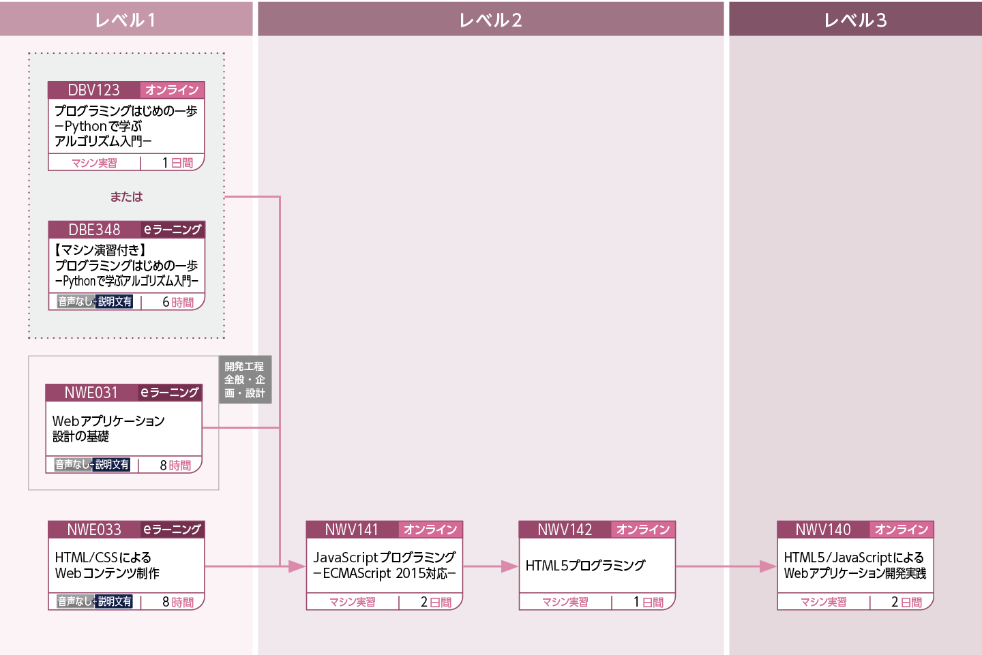Open the DBV123 Python programming course card

tap(126, 126)
